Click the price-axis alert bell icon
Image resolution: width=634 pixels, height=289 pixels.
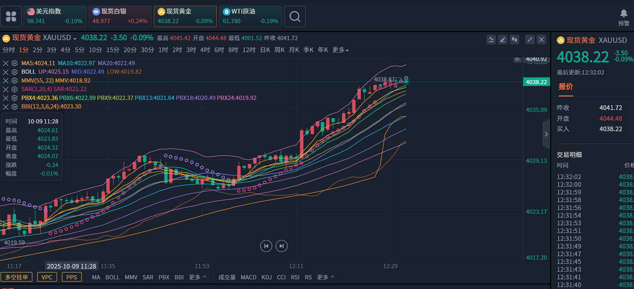pyautogui.click(x=518, y=59)
